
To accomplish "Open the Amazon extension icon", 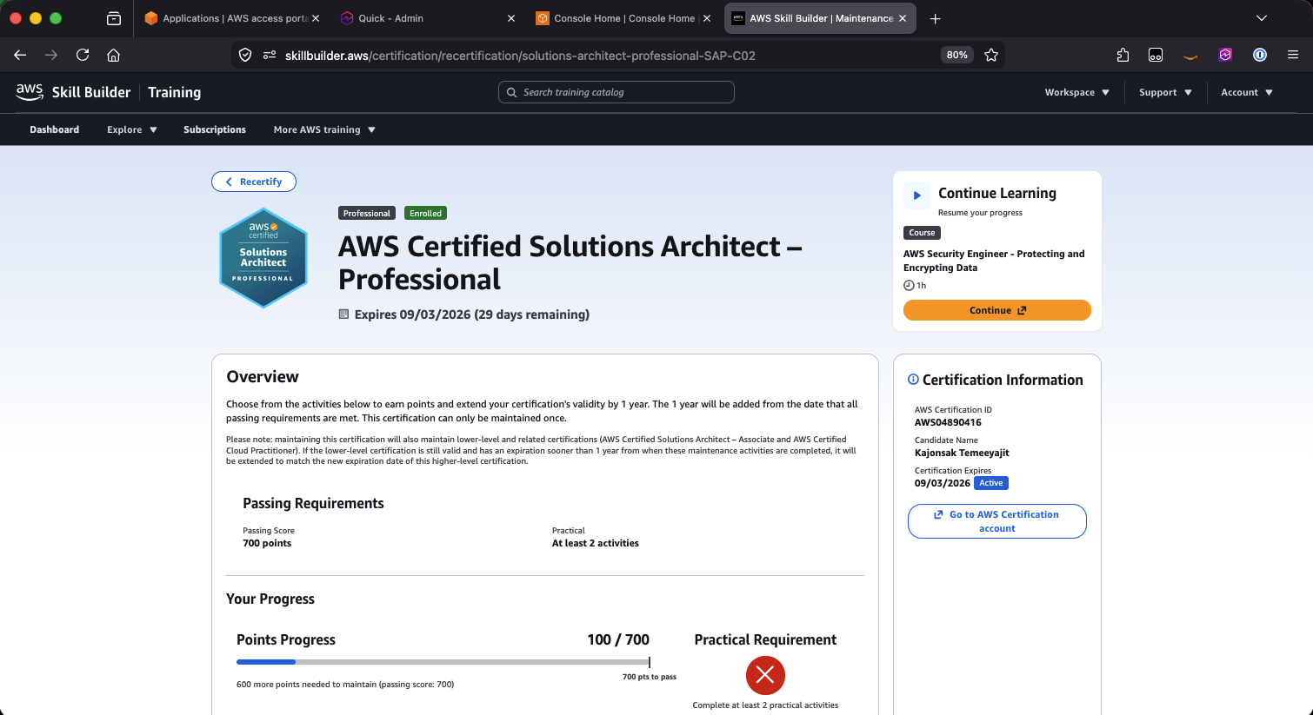I will [1190, 56].
